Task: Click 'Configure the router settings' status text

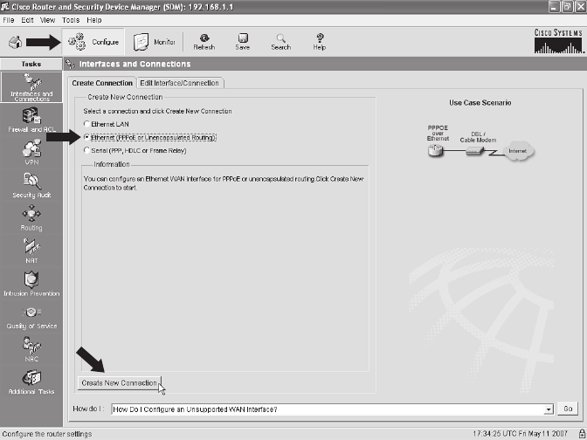Action: (x=47, y=434)
